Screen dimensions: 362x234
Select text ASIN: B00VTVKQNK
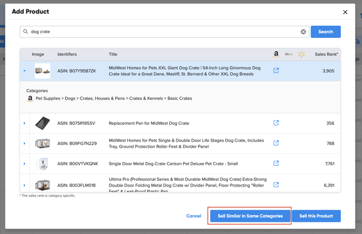[77, 164]
